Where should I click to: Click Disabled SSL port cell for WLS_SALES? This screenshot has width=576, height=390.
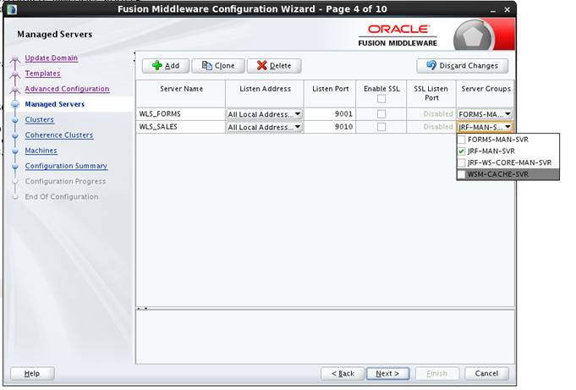(431, 127)
